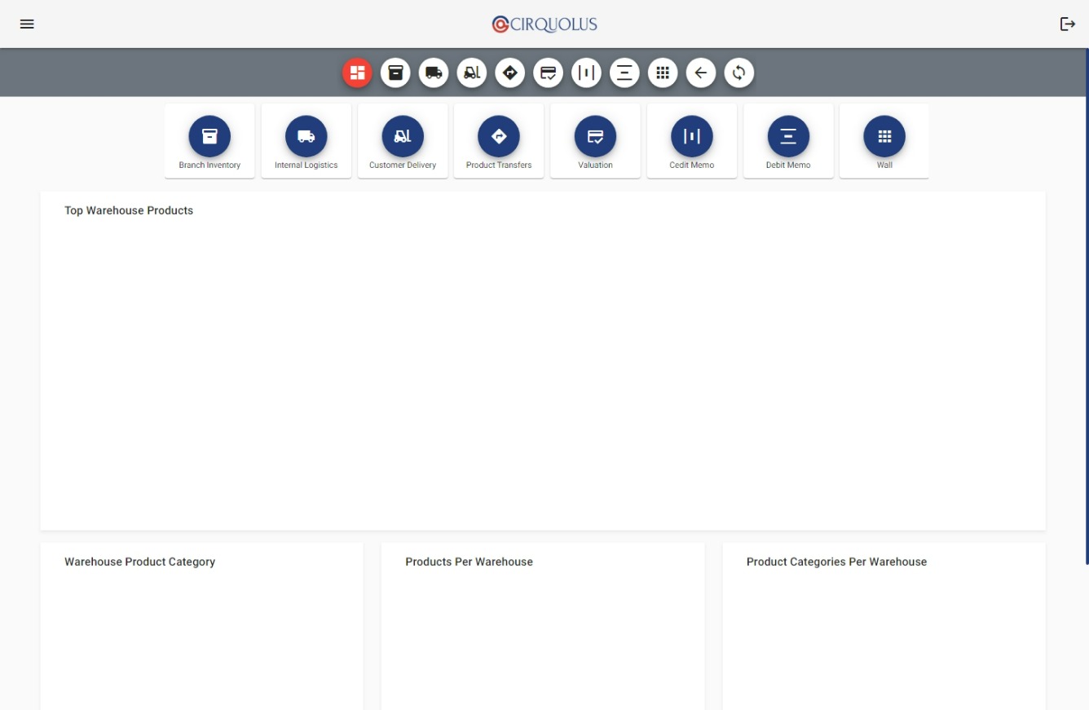Click the Top Warehouse Products heading
This screenshot has height=710, width=1089.
click(129, 210)
